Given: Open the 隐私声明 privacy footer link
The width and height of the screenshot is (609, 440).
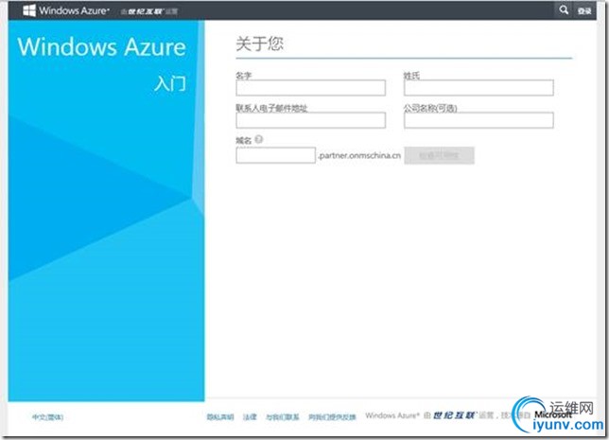Looking at the screenshot, I should coord(220,417).
